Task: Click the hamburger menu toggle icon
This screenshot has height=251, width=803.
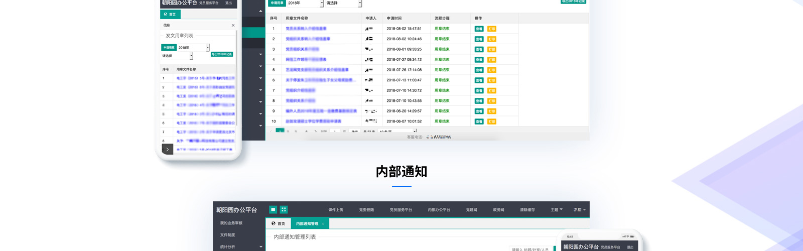Action: [273, 210]
